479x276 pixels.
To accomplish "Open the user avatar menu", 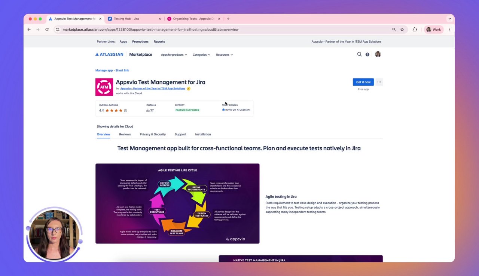I will (x=378, y=54).
